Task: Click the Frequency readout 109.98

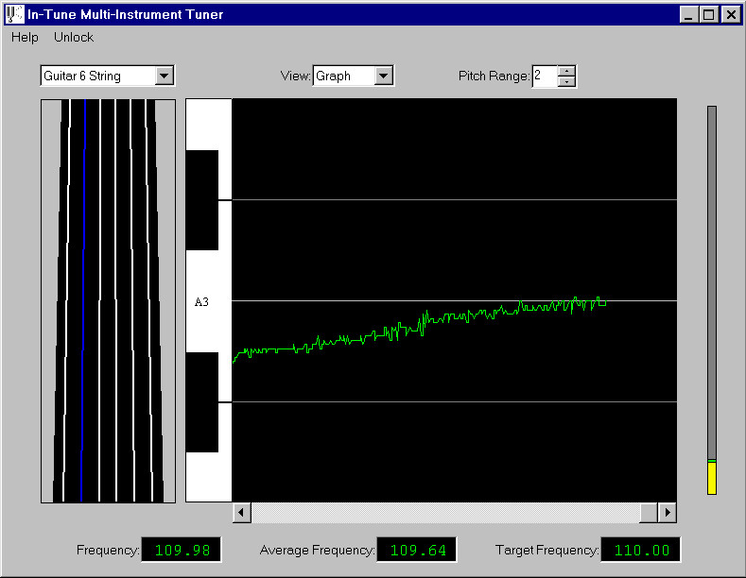Action: click(182, 550)
